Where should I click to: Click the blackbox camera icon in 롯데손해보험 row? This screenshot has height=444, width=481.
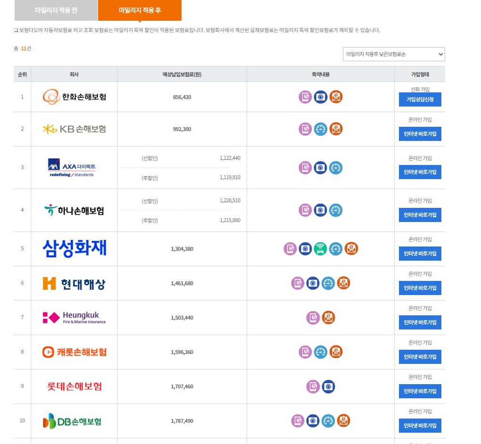(x=328, y=386)
